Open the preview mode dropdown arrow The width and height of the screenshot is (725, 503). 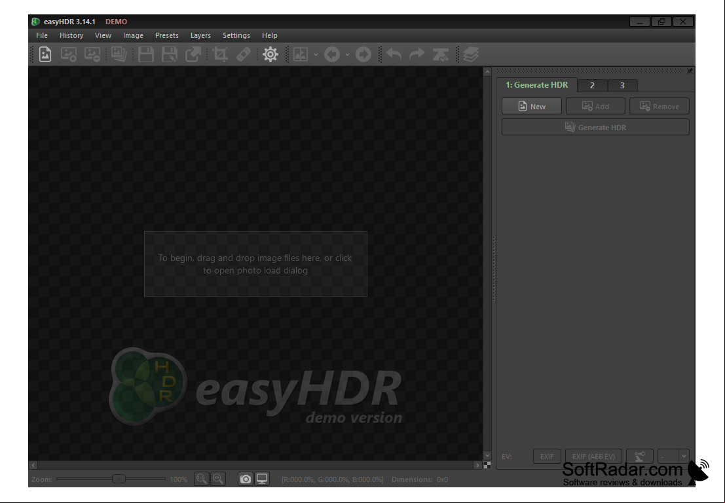pos(316,54)
